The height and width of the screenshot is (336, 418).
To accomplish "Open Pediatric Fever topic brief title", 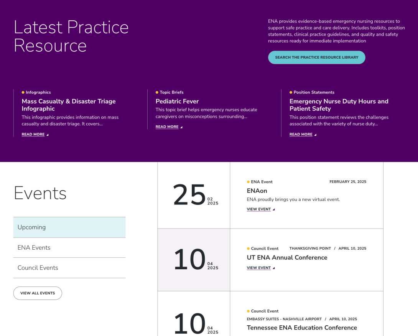I will click(x=177, y=101).
